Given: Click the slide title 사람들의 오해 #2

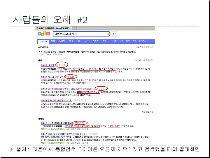Looking at the screenshot, I should coord(50,20).
